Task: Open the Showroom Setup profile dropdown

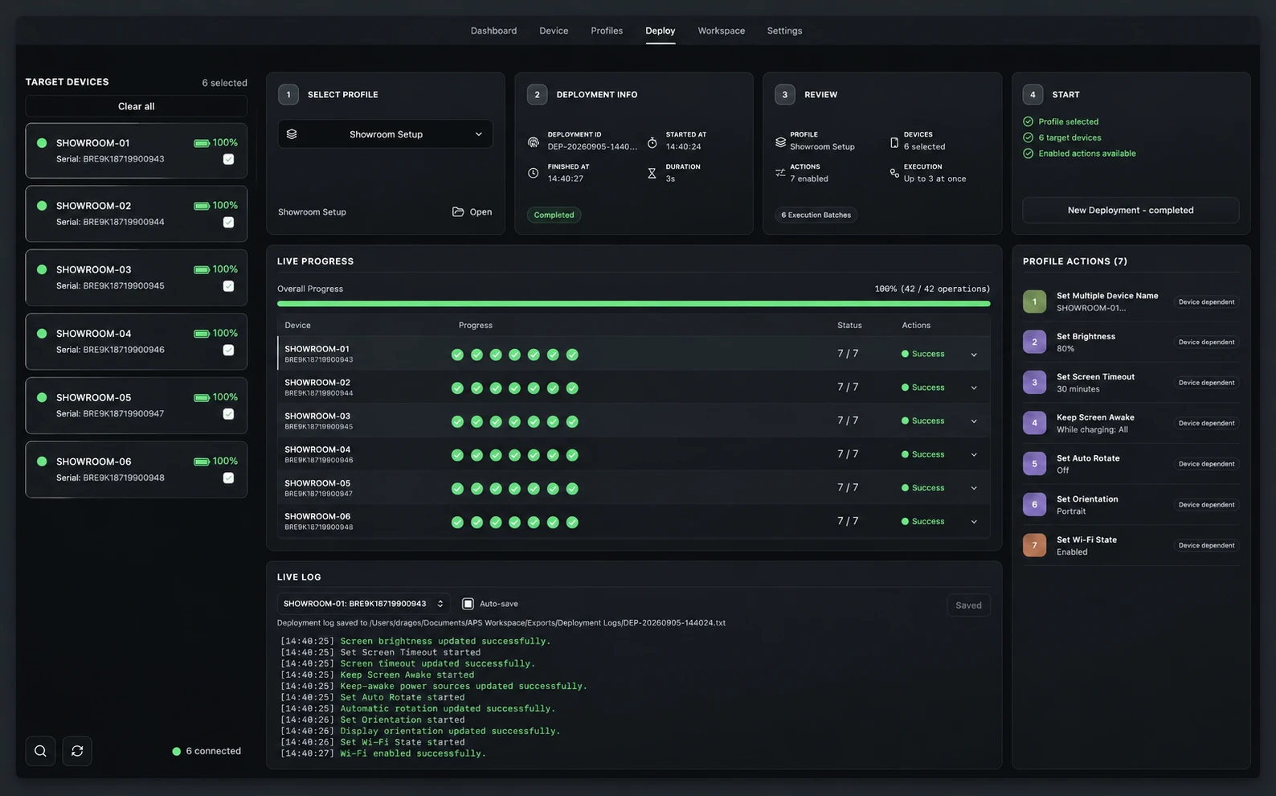Action: [386, 134]
